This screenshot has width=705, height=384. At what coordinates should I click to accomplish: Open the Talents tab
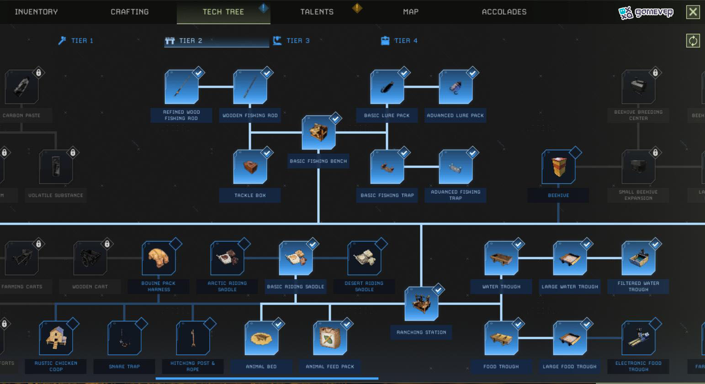[317, 12]
